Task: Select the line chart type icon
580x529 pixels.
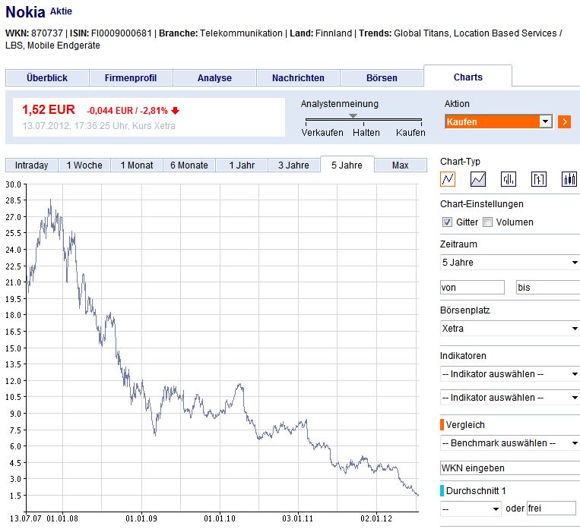Action: [448, 179]
